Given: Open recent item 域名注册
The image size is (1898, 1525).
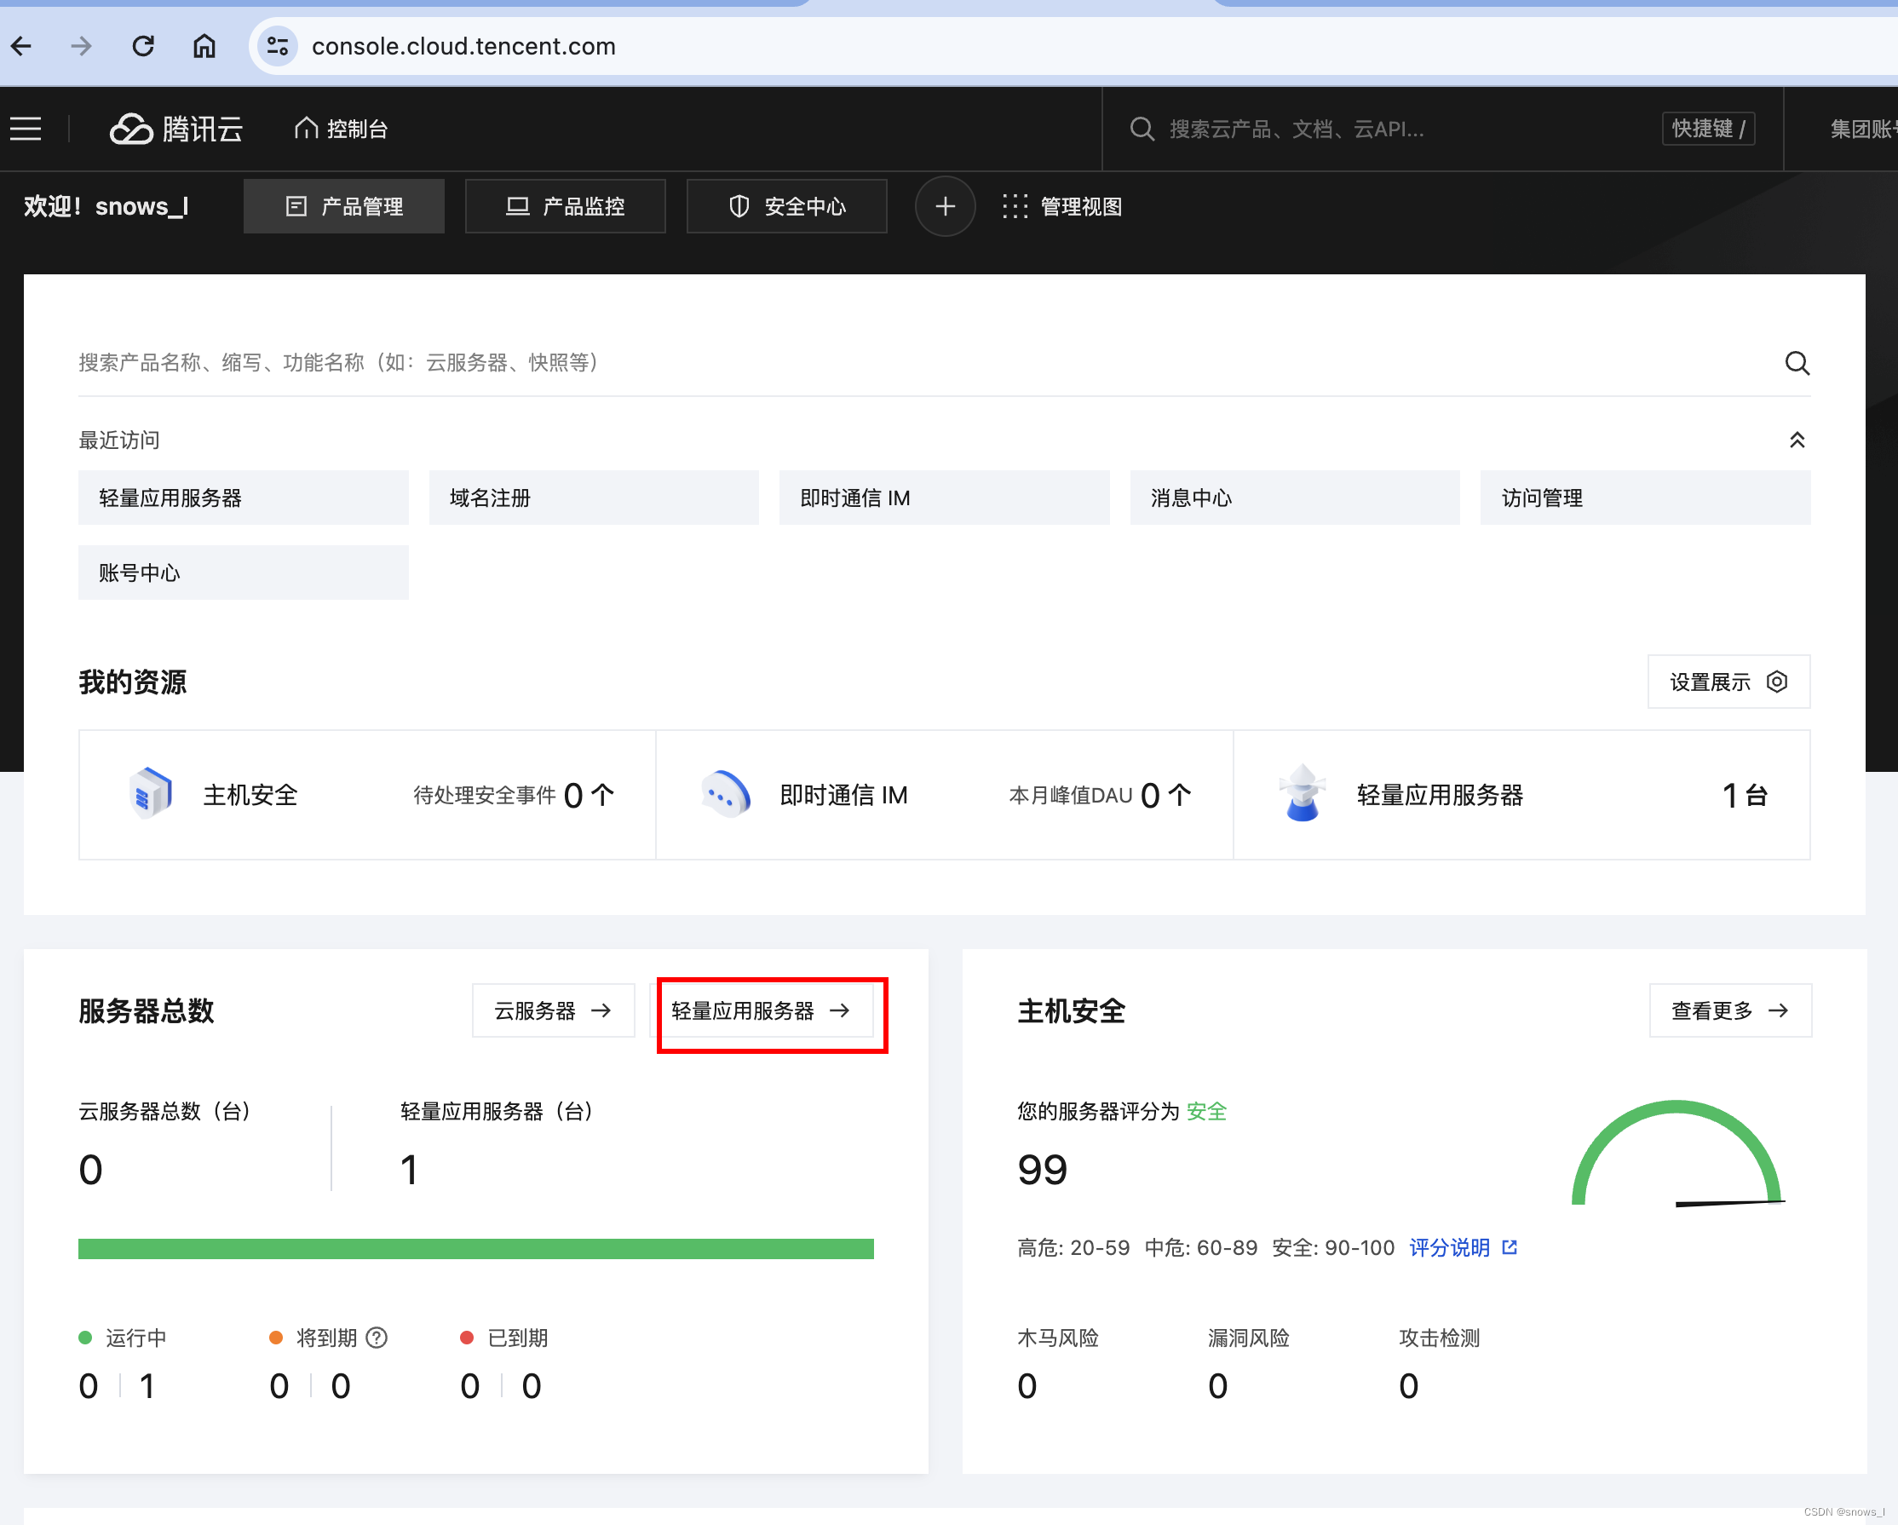Looking at the screenshot, I should tap(595, 498).
